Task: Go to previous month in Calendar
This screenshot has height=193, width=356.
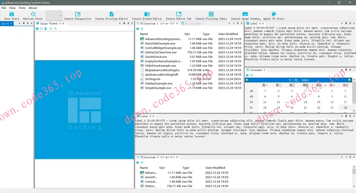Action: 247,80
